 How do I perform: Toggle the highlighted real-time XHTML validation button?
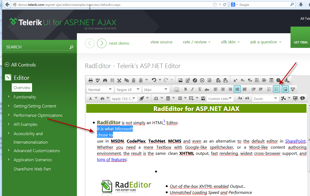[285, 89]
